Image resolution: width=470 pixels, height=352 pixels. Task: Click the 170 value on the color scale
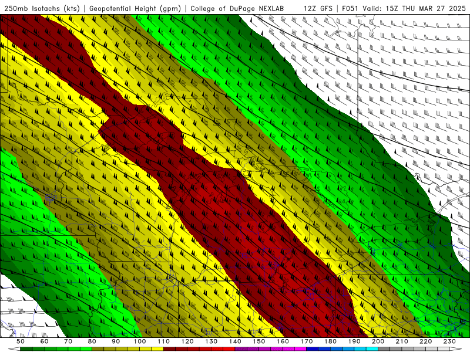[x=307, y=341]
